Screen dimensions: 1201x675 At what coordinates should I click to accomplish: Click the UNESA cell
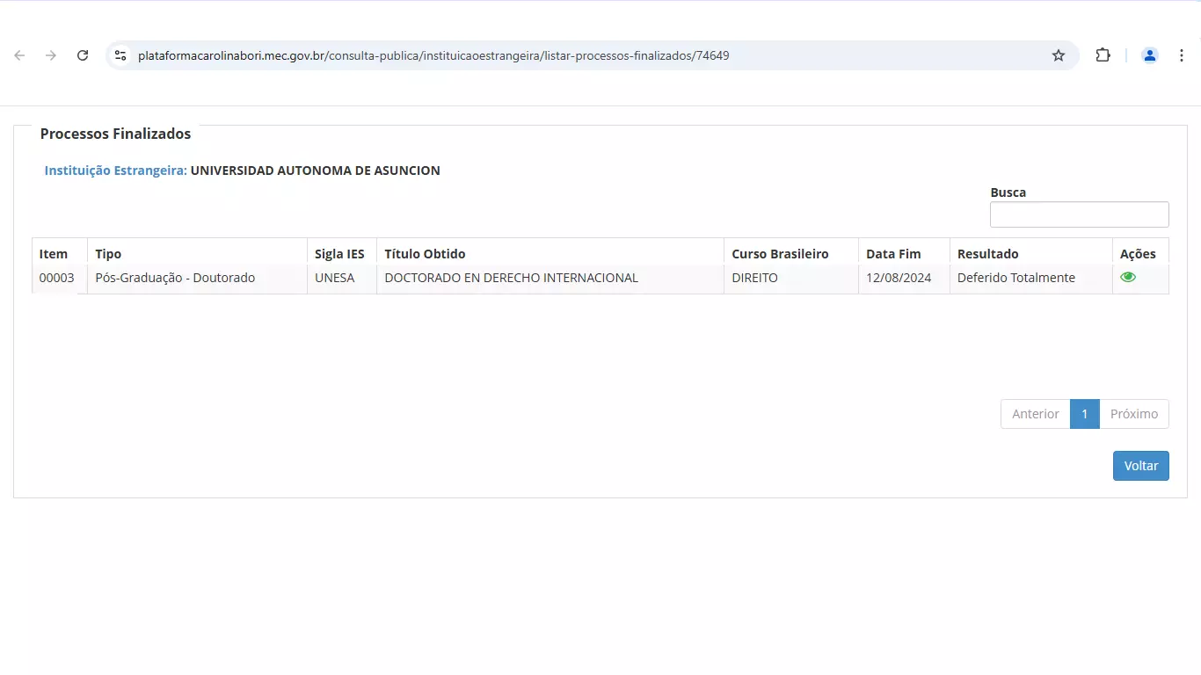point(342,279)
